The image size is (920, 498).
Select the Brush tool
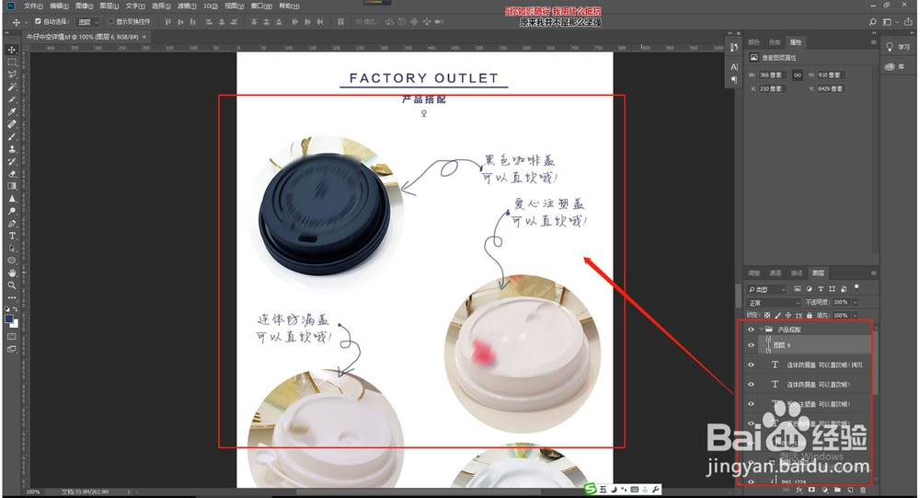(12, 136)
